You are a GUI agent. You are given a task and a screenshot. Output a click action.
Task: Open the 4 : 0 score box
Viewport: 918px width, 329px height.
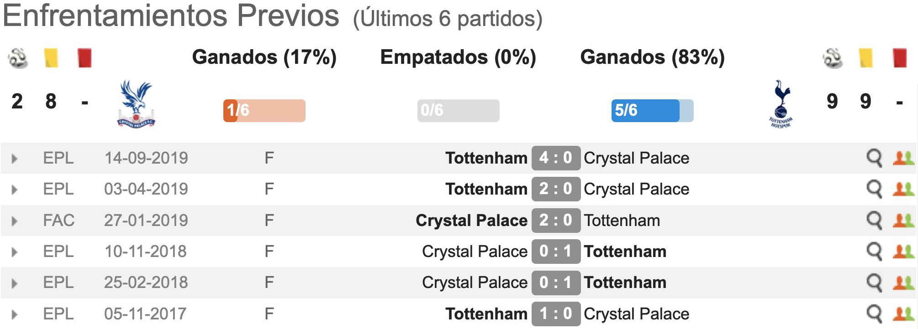click(x=556, y=158)
